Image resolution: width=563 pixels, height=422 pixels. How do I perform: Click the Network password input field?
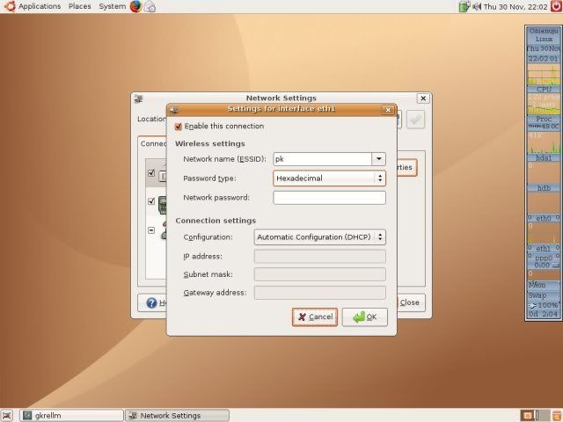[x=329, y=198]
